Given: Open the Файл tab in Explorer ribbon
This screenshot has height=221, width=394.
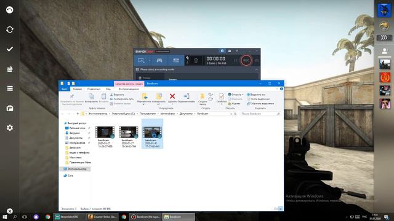Looking at the screenshot, I should point(64,89).
